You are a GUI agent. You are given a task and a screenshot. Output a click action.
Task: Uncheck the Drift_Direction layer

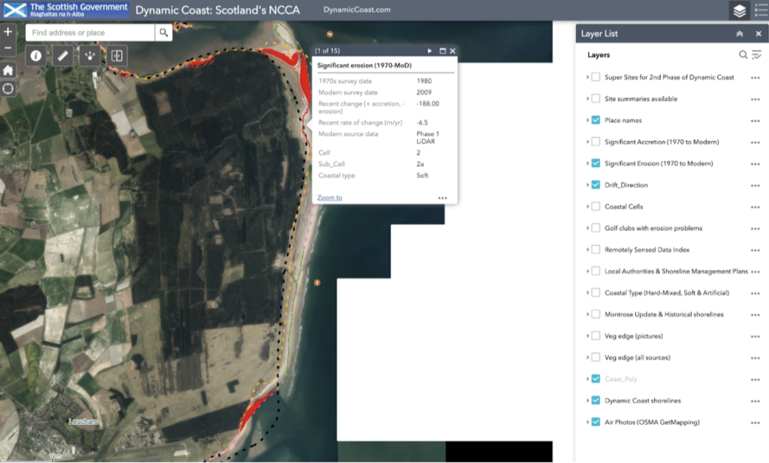pos(596,185)
